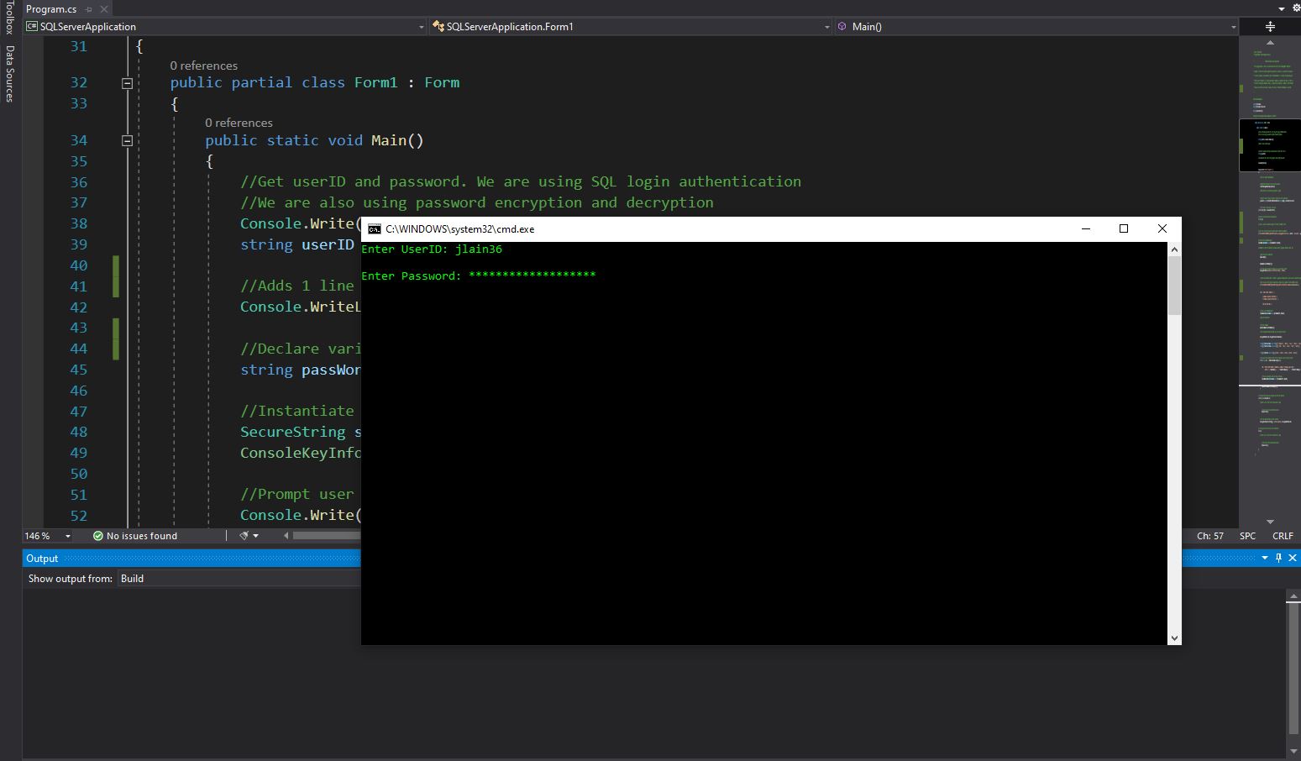This screenshot has width=1301, height=761.
Task: Click the Output panel auto-hide pin
Action: click(1279, 558)
